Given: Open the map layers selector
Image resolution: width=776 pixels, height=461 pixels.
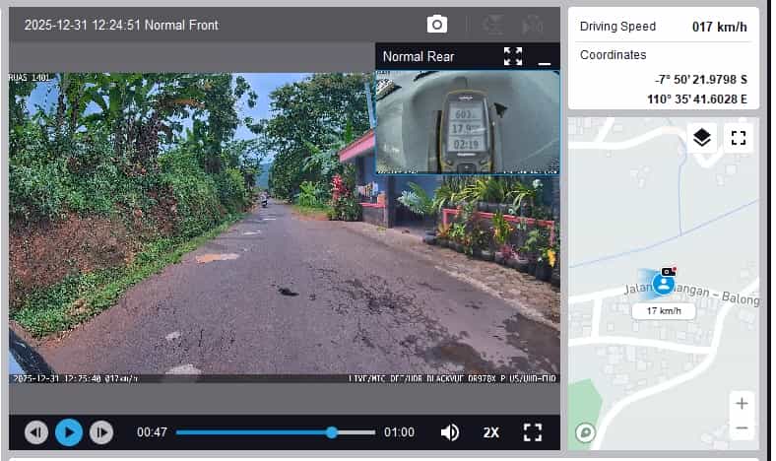Looking at the screenshot, I should [701, 138].
